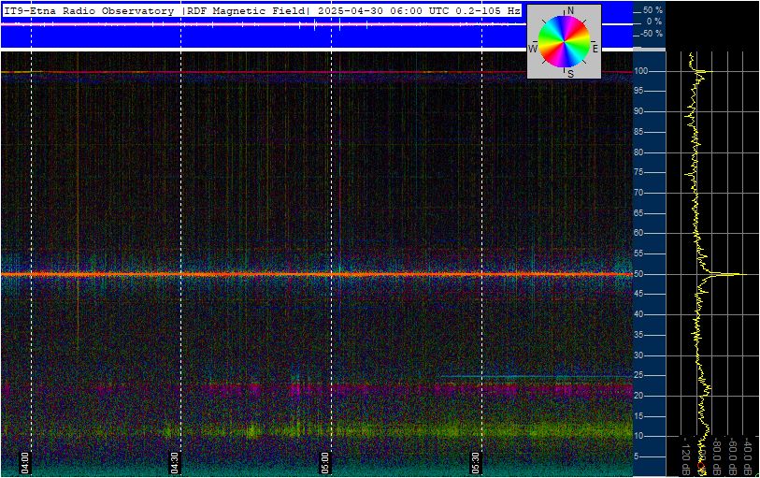Click the 80 Hz frequency axis label
This screenshot has height=478, width=760.
point(639,152)
